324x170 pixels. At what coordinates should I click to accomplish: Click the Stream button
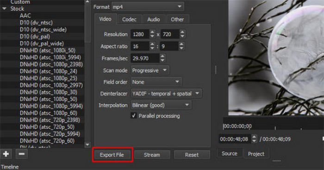[x=152, y=155]
